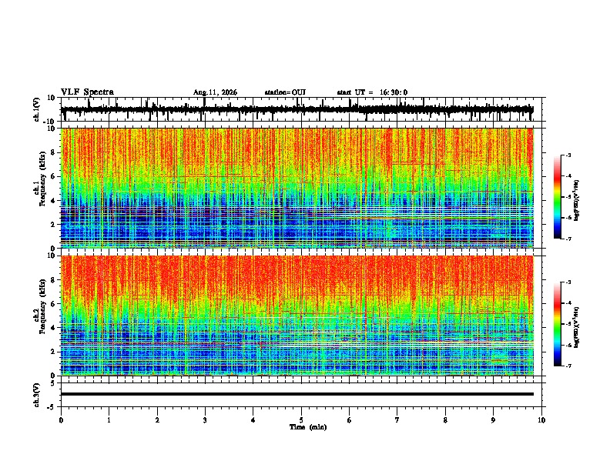The width and height of the screenshot is (610, 471).
Task: Click the ch.1(V) waveform axis label
Action: [37, 109]
